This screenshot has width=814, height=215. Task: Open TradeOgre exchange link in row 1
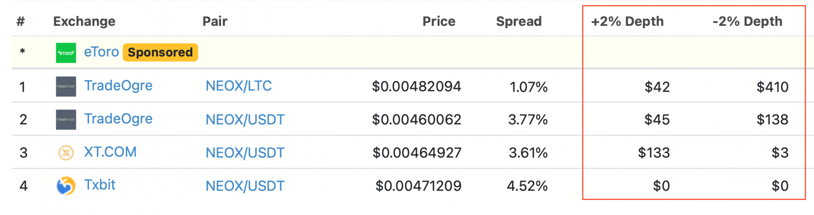[118, 86]
